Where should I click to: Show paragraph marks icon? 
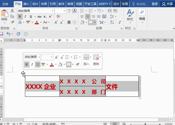(120, 22)
